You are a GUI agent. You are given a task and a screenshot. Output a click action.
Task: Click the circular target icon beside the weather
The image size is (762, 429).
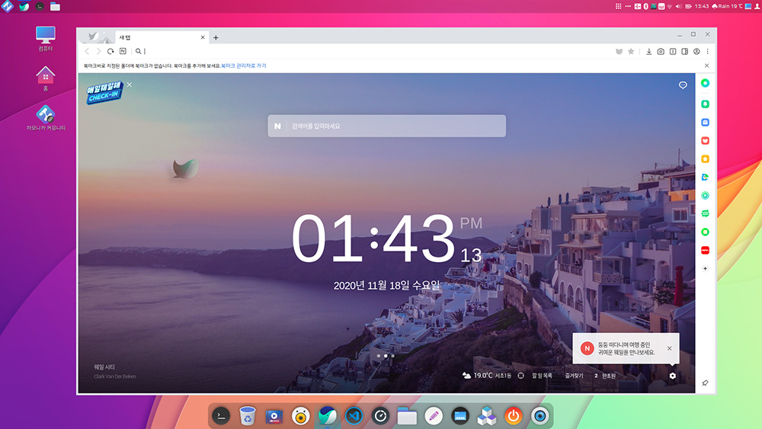tap(521, 376)
